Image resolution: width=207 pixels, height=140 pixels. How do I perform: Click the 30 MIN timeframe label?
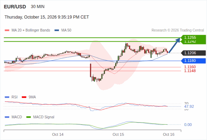pyautogui.click(x=38, y=7)
